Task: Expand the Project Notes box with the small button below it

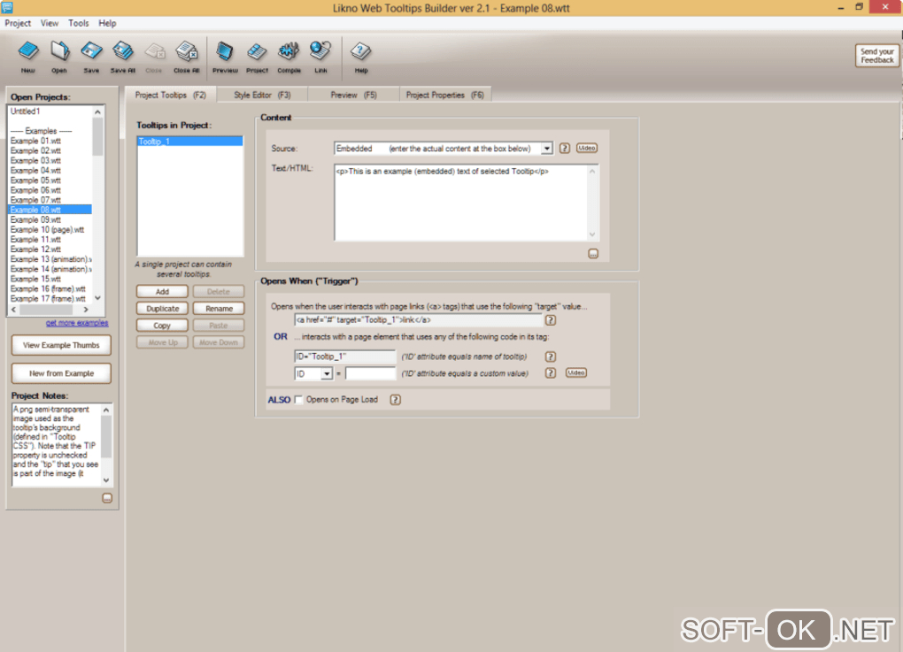Action: [107, 498]
